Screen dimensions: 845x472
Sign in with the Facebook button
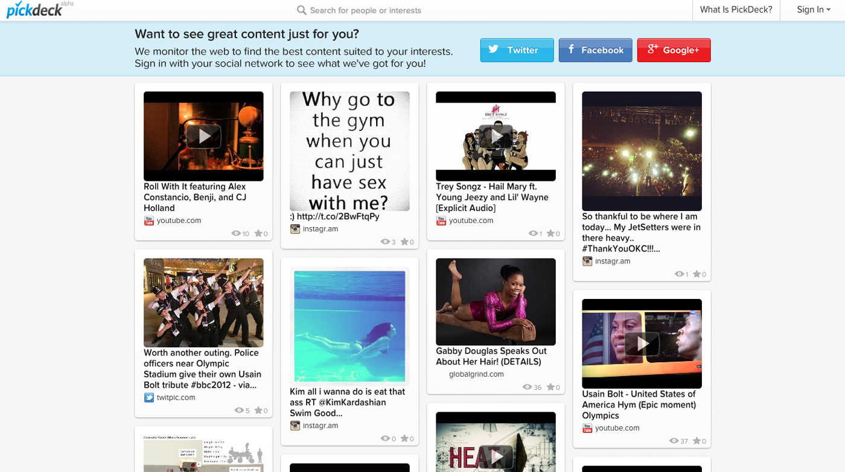[595, 50]
